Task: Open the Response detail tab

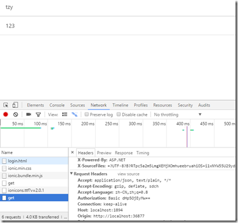Action: tap(124, 153)
